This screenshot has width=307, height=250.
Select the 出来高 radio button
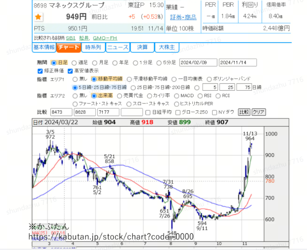94,96
